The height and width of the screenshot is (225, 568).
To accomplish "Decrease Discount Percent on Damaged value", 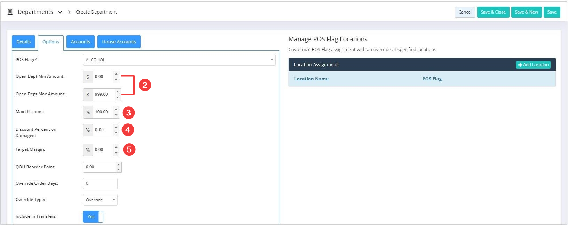I will [x=116, y=133].
